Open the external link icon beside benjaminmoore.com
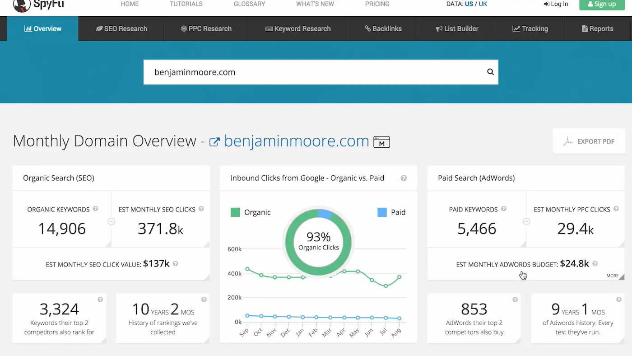632x356 pixels. click(x=215, y=141)
